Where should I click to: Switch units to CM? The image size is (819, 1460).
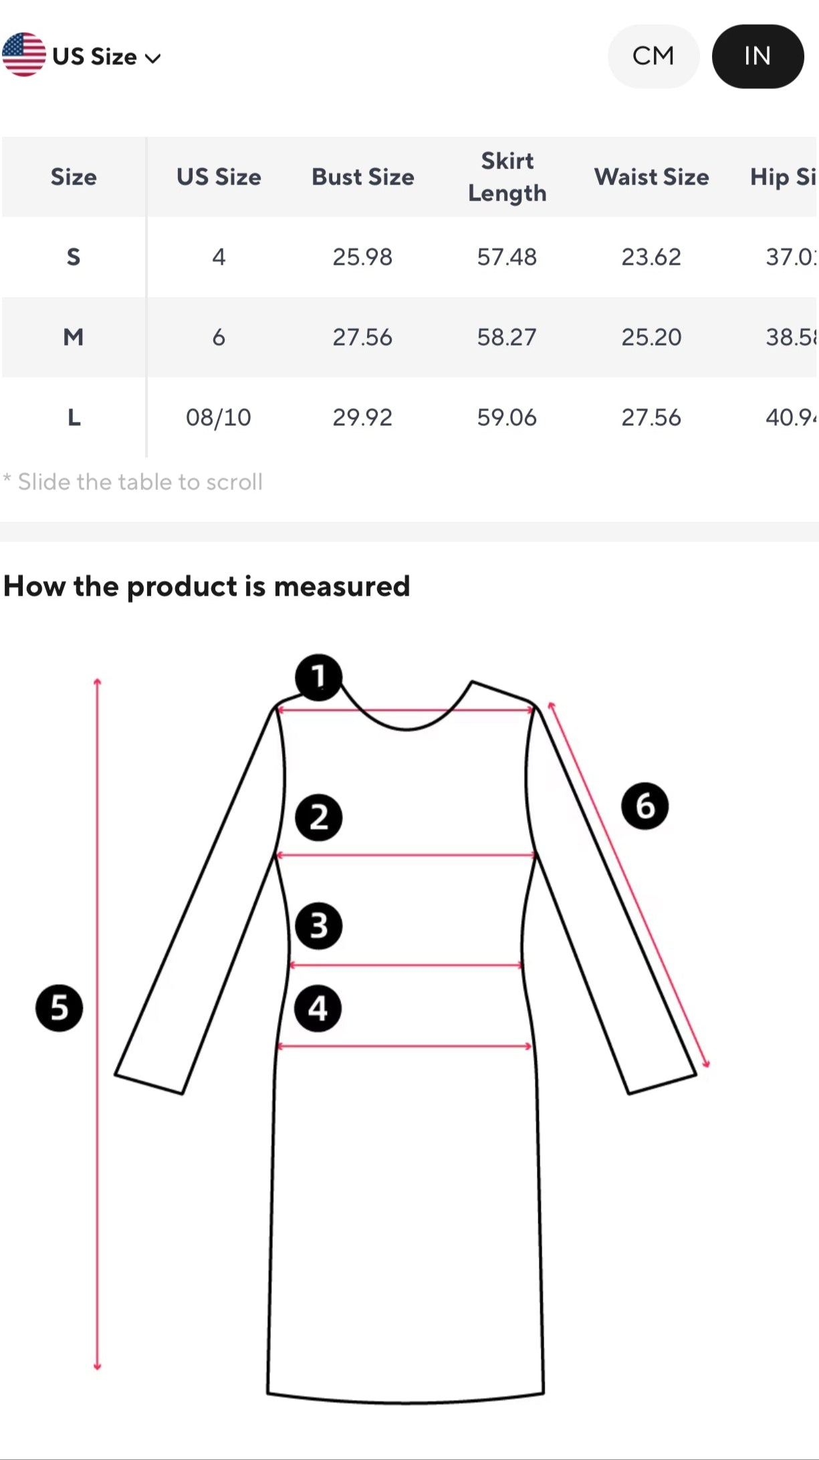[653, 56]
